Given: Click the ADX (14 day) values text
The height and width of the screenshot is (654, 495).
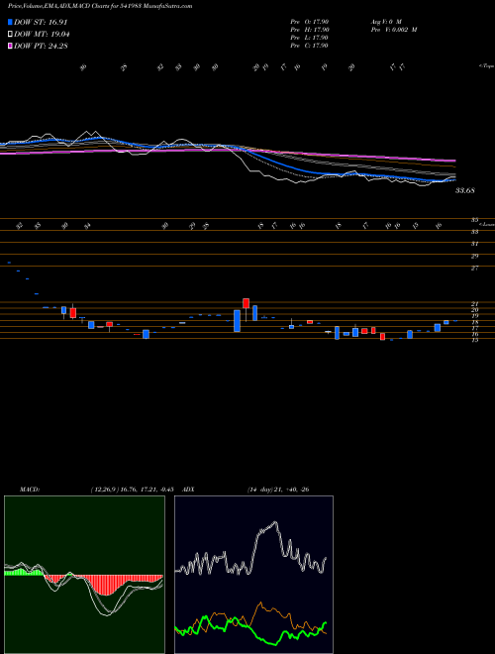Looking at the screenshot, I should coord(278,490).
